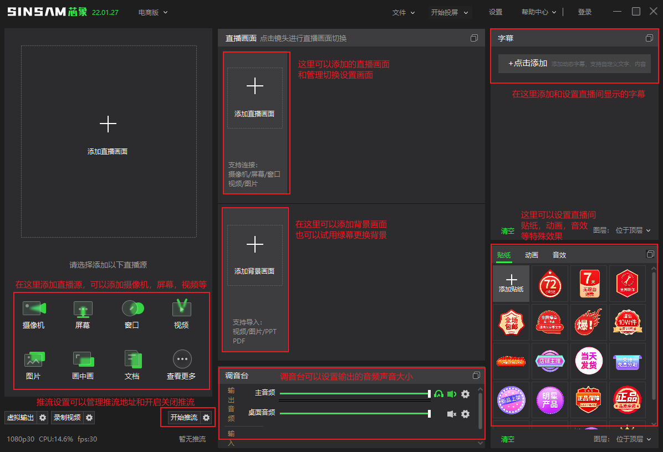The width and height of the screenshot is (663, 452).
Task: Toggle headphone monitoring for 主音频
Action: (x=438, y=394)
